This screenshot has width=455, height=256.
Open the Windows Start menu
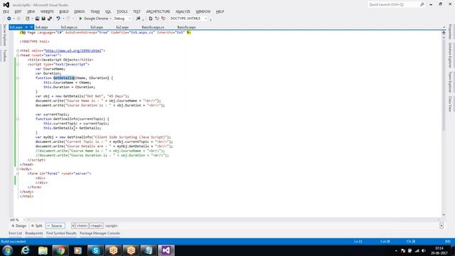pos(8,250)
